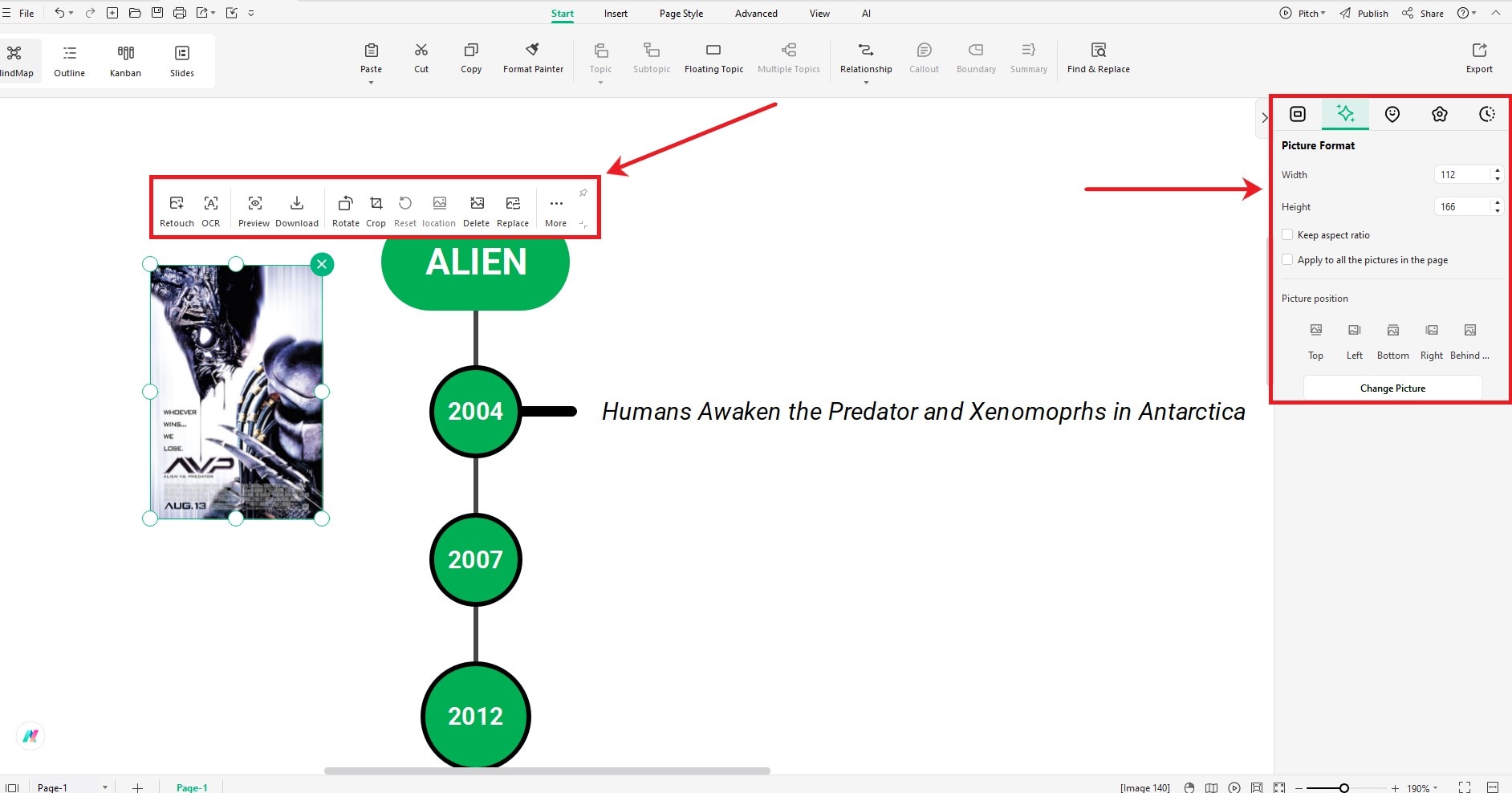
Task: Open the Relationship dropdown arrow
Action: pyautogui.click(x=866, y=83)
